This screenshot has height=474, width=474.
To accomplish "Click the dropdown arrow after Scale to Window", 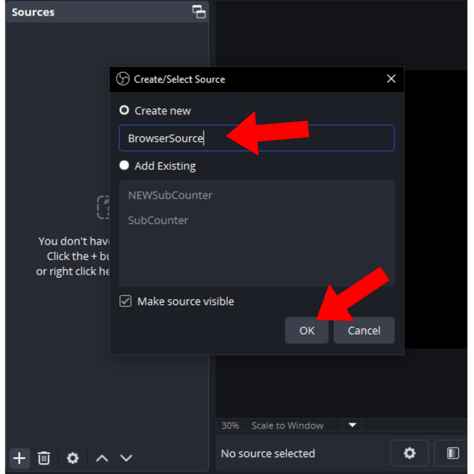I will click(352, 425).
